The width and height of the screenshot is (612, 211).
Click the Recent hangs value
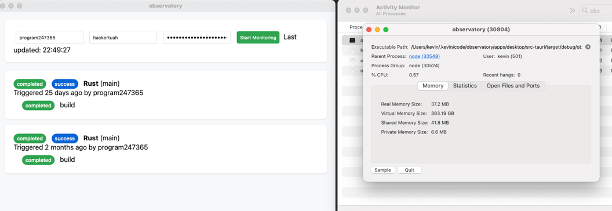coord(519,75)
